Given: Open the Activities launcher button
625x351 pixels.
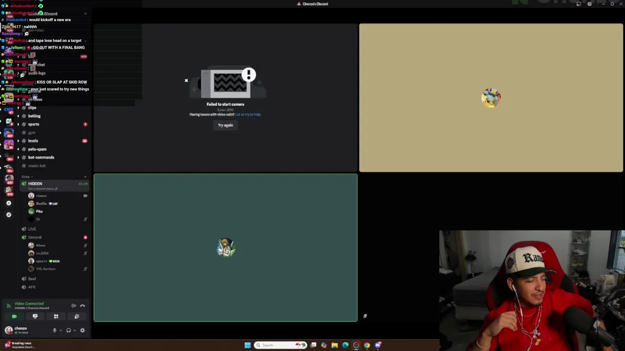Looking at the screenshot, I should coord(56,316).
